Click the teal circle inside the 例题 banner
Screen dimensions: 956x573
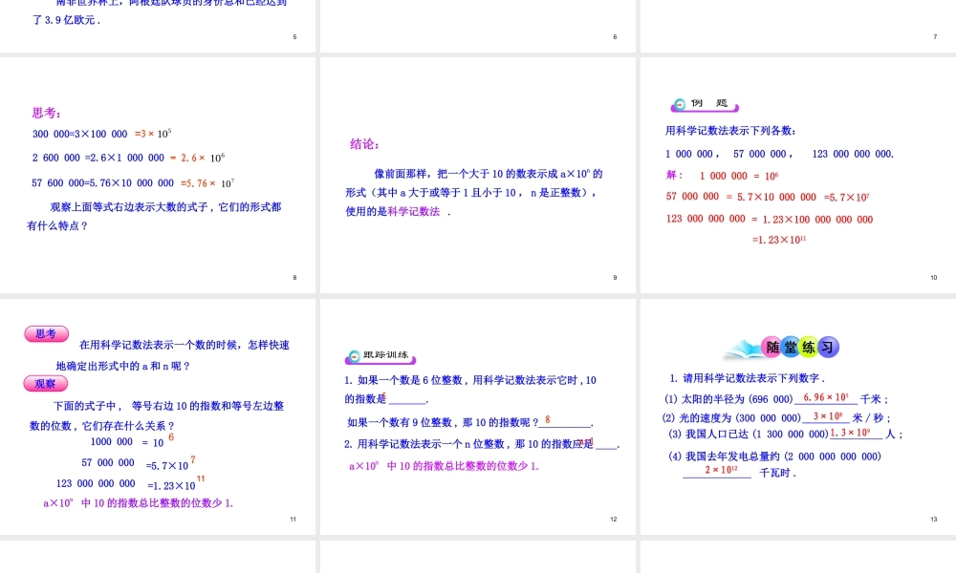coord(679,104)
